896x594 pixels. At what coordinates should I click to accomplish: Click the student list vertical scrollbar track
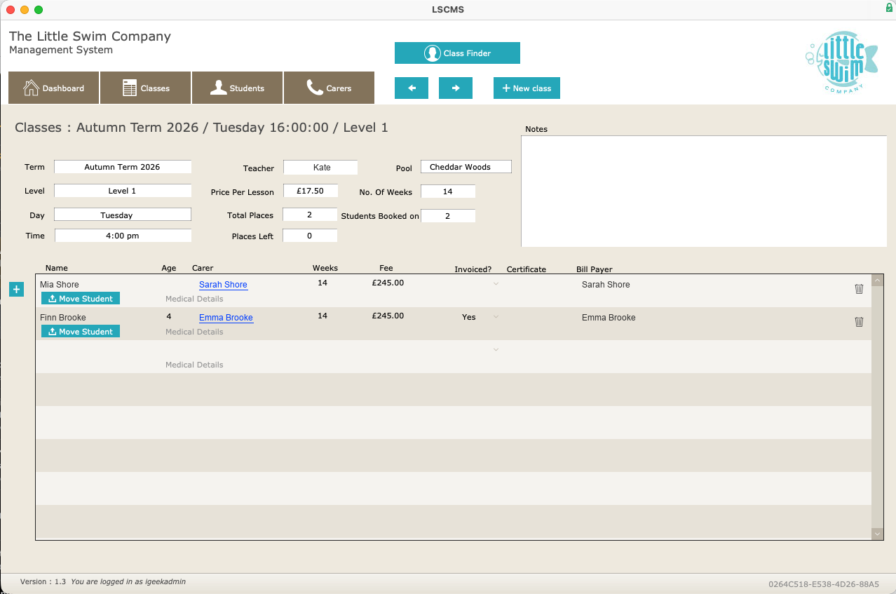(877, 407)
